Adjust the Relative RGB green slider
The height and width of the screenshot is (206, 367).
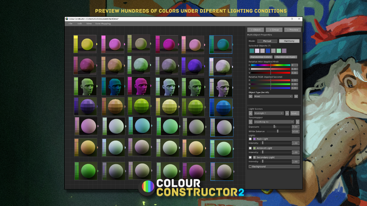[271, 84]
